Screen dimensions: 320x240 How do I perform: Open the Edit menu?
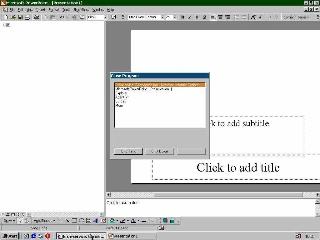click(x=20, y=10)
